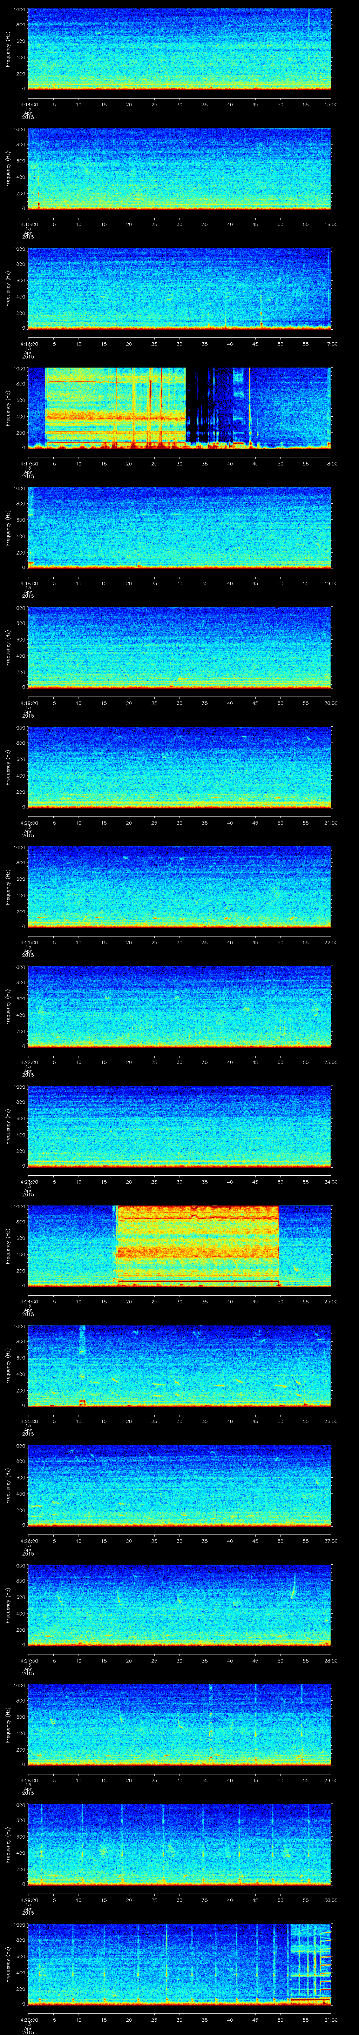Screen dimensions: 359x2035
Task: Select the spectrogram panel starting at 4:25:00
Action: [179, 1366]
